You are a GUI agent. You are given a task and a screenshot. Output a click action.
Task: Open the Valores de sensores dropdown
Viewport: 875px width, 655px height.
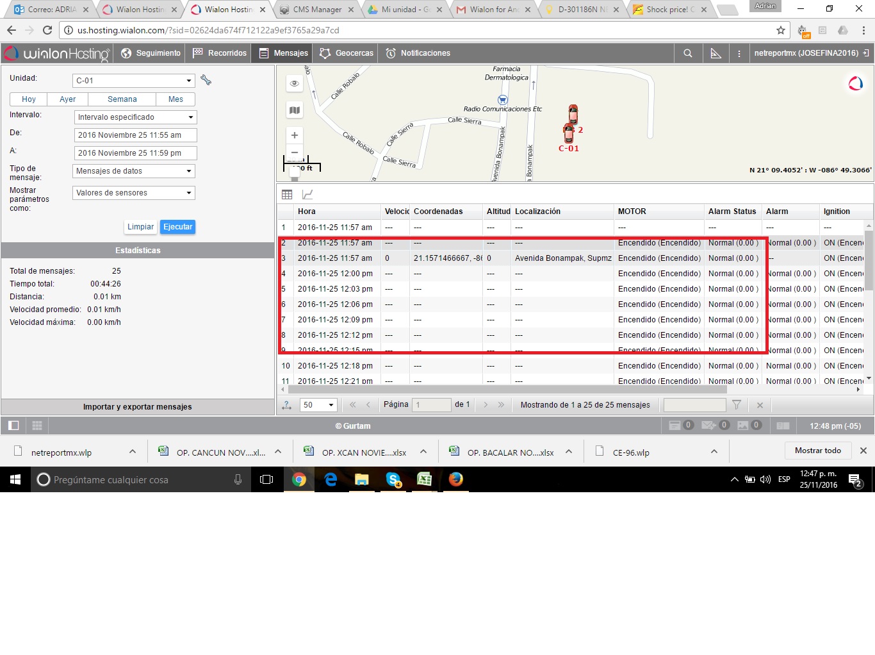click(133, 193)
